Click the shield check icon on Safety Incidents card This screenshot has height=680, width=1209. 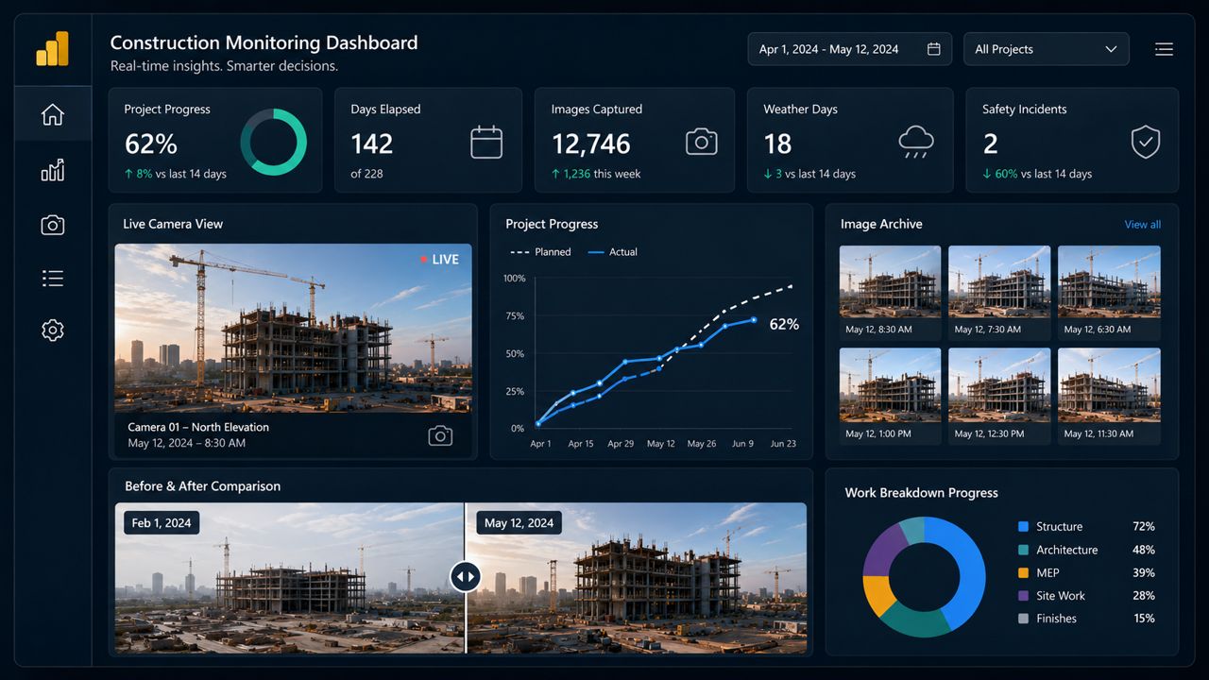coord(1146,143)
